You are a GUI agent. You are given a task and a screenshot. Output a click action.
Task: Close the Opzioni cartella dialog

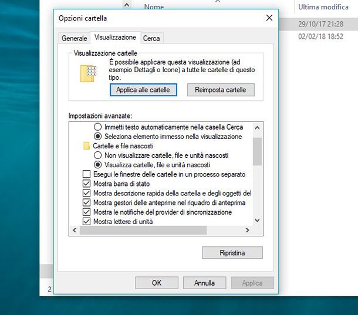click(x=269, y=18)
